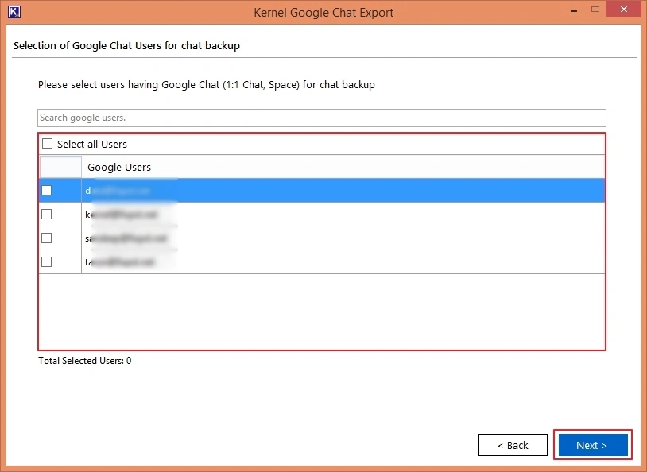Check the box for user starting with 'd'
The width and height of the screenshot is (647, 472).
coord(47,190)
